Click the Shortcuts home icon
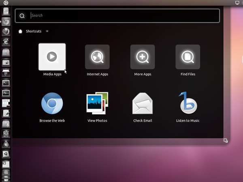 point(20,31)
